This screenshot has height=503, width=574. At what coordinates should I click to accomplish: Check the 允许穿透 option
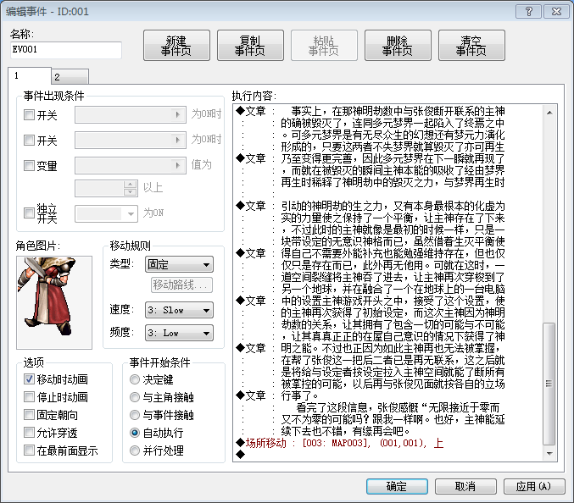pos(29,433)
